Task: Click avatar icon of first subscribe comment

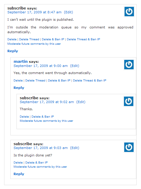Action: tap(129, 12)
